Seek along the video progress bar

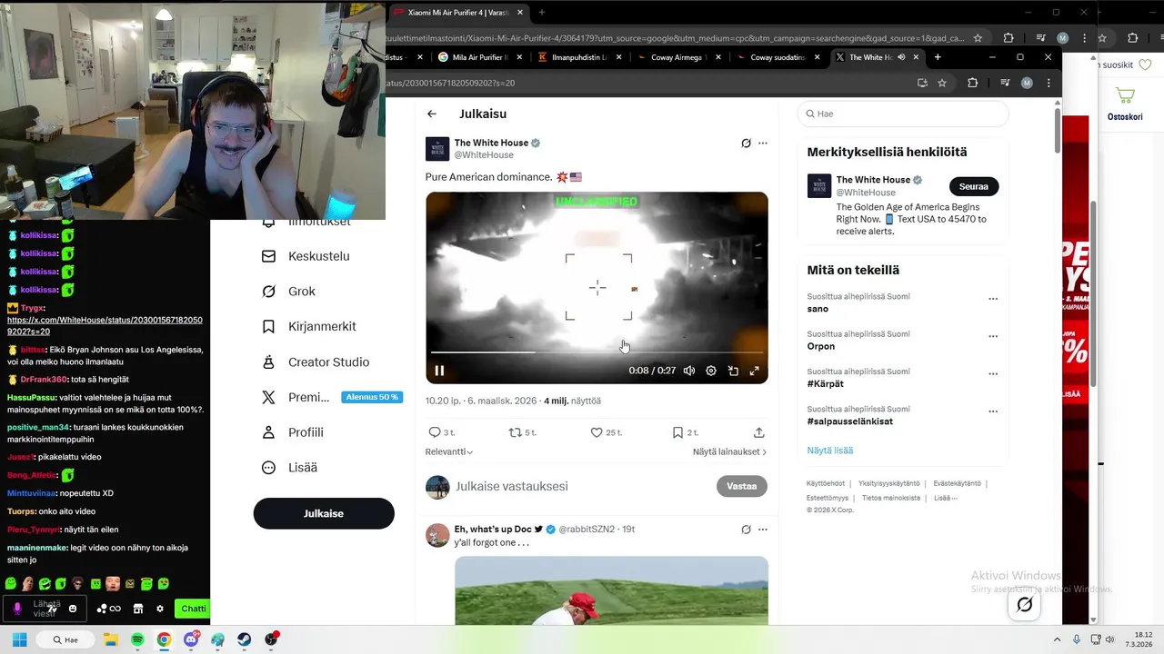coord(597,352)
